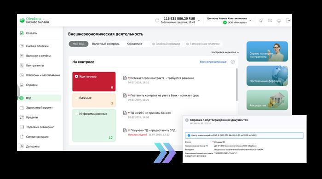Open Торговый эквайринг sidebar icon

click(x=22, y=127)
